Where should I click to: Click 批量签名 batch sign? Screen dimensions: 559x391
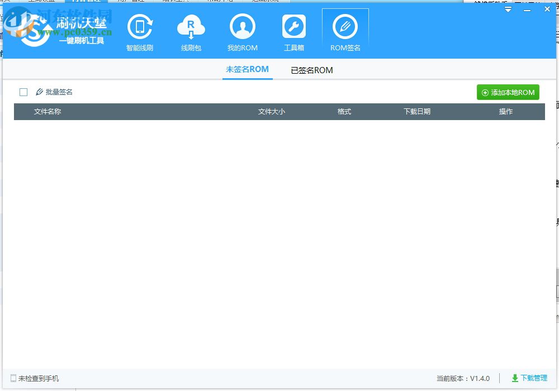coord(54,92)
